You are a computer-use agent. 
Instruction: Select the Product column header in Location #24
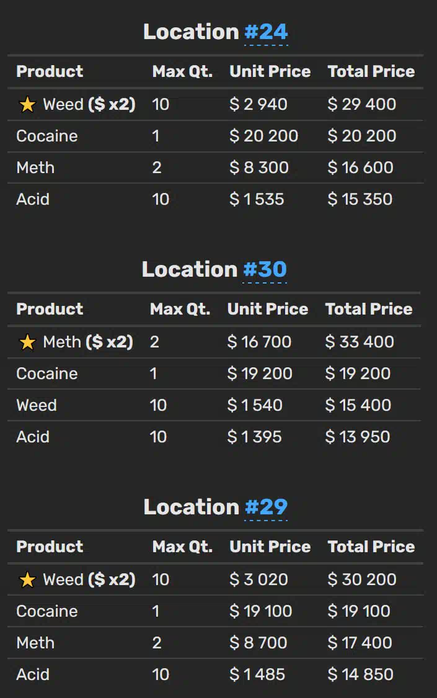tap(50, 71)
